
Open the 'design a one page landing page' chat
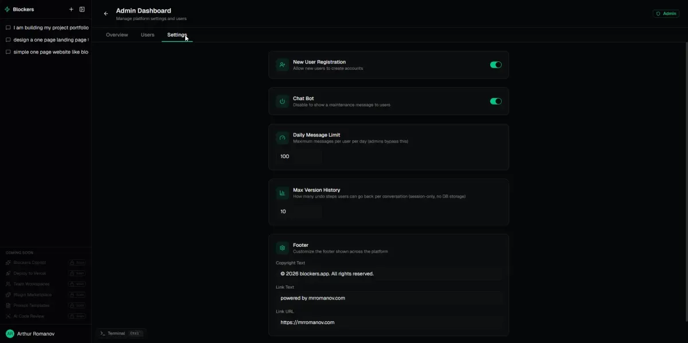[x=50, y=40]
